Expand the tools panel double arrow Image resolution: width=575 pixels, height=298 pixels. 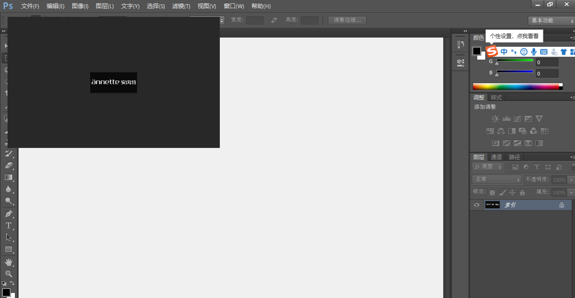tap(4, 31)
